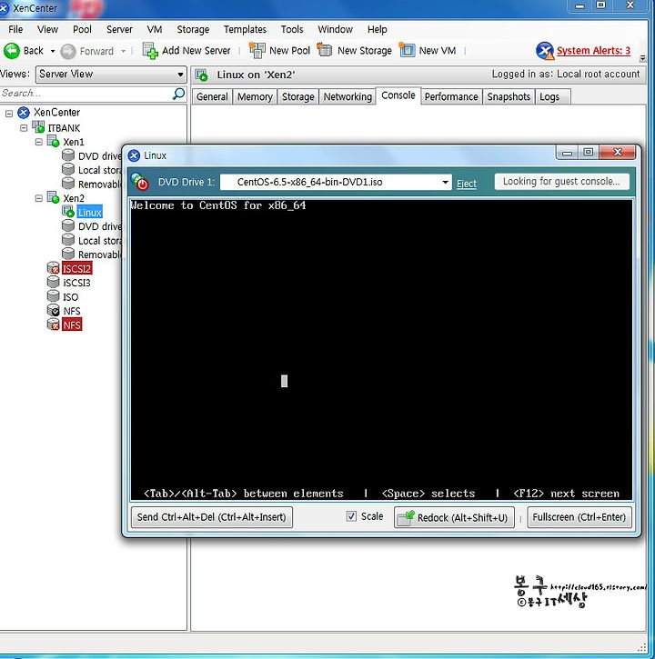Click the ISO storage repository icon
Image resolution: width=655 pixels, height=659 pixels.
pyautogui.click(x=53, y=296)
